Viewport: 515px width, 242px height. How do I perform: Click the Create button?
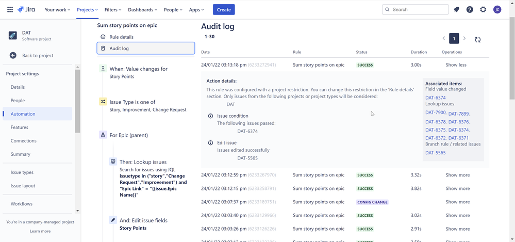tap(224, 9)
